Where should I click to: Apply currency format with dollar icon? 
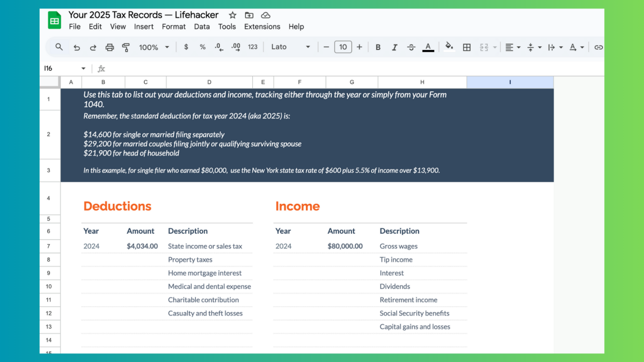click(186, 47)
